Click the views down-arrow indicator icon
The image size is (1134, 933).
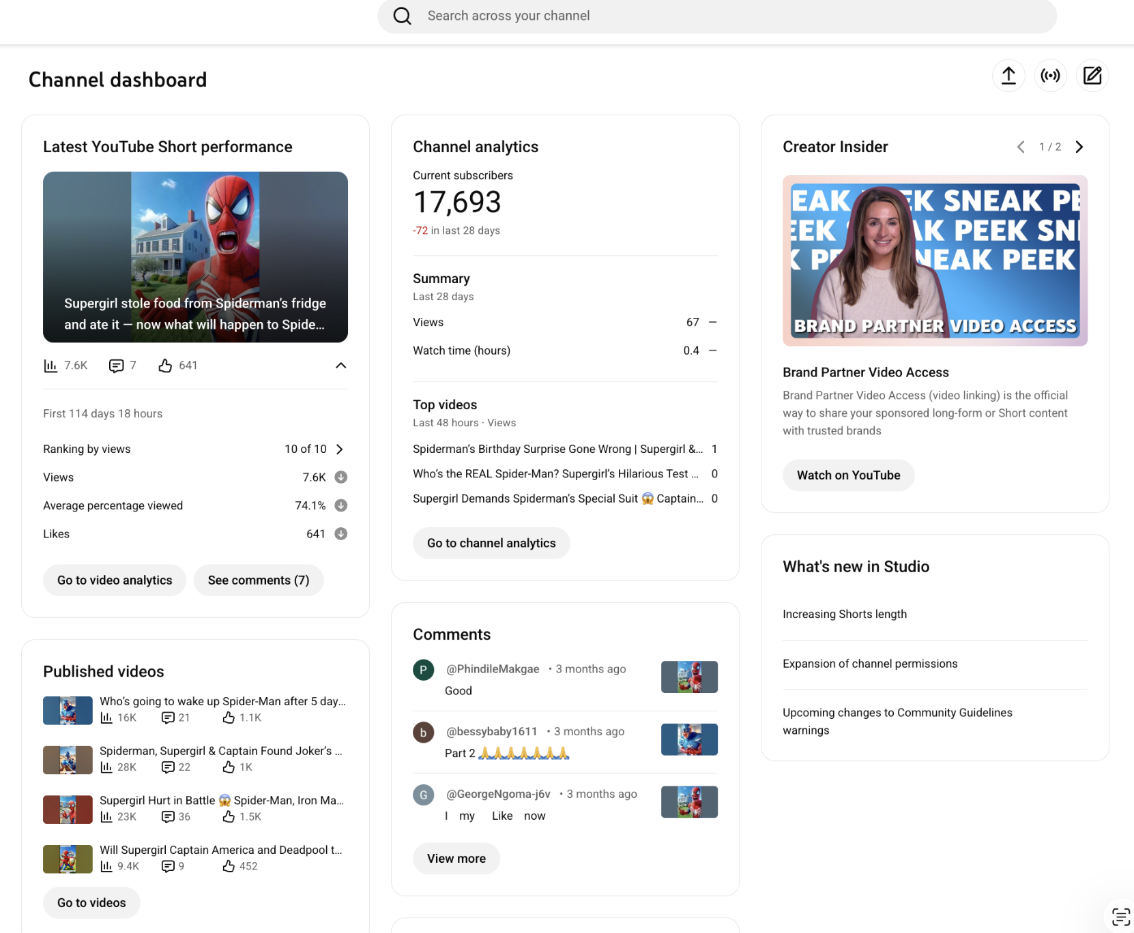pyautogui.click(x=341, y=477)
